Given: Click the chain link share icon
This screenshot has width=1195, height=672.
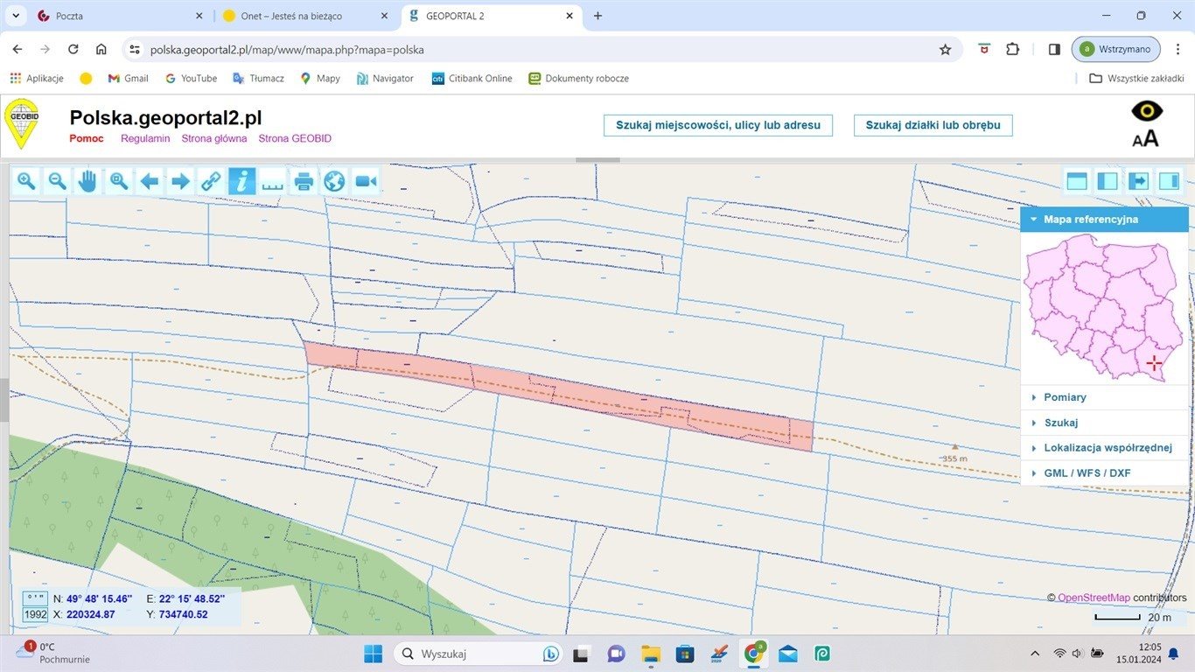Looking at the screenshot, I should tap(211, 181).
